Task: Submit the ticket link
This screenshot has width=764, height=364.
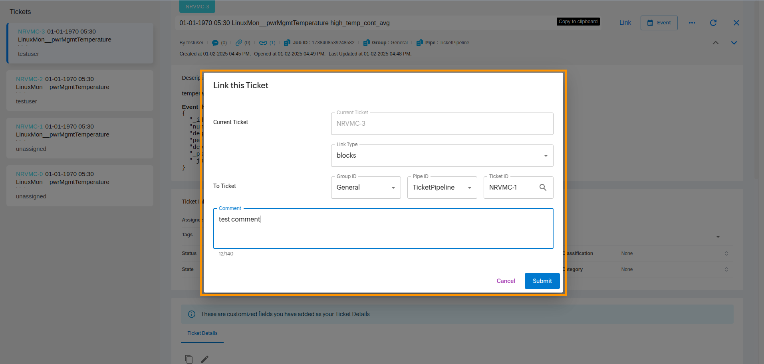Action: (542, 281)
